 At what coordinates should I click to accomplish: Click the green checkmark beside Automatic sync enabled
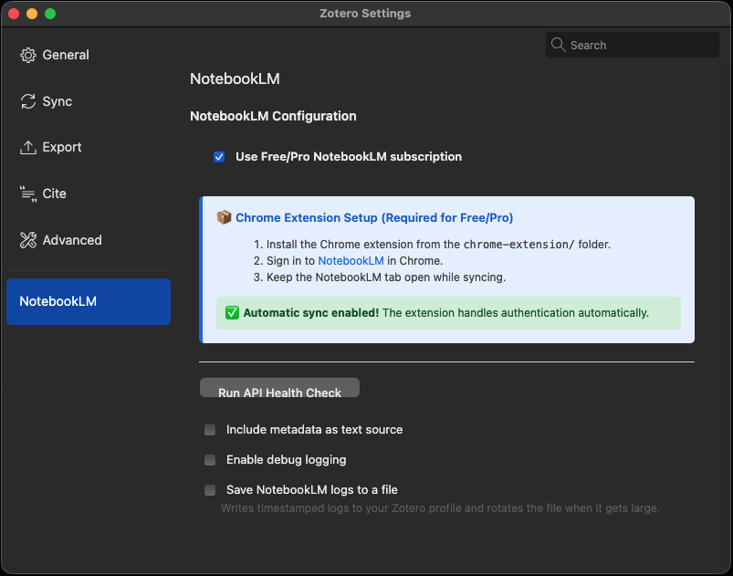click(x=233, y=313)
